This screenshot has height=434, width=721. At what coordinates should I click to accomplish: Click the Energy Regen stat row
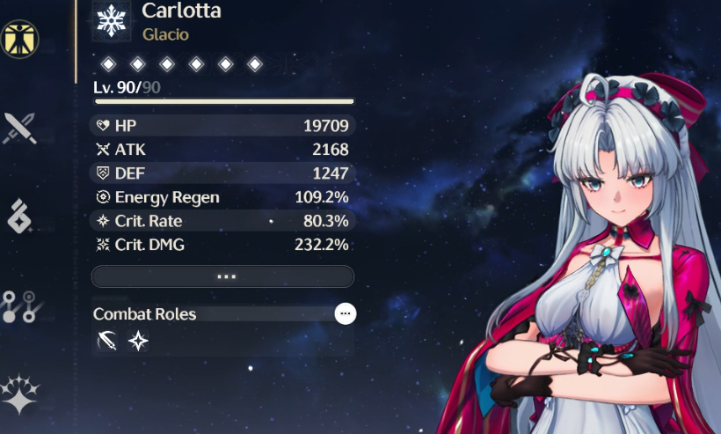[222, 197]
